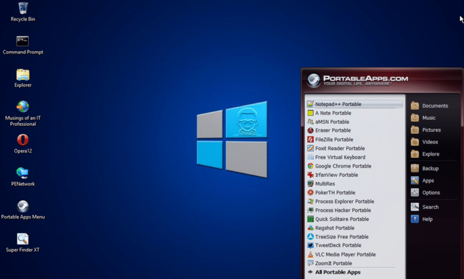The width and height of the screenshot is (464, 279).
Task: Click the PortableApps.com logo header
Action: coord(357,80)
